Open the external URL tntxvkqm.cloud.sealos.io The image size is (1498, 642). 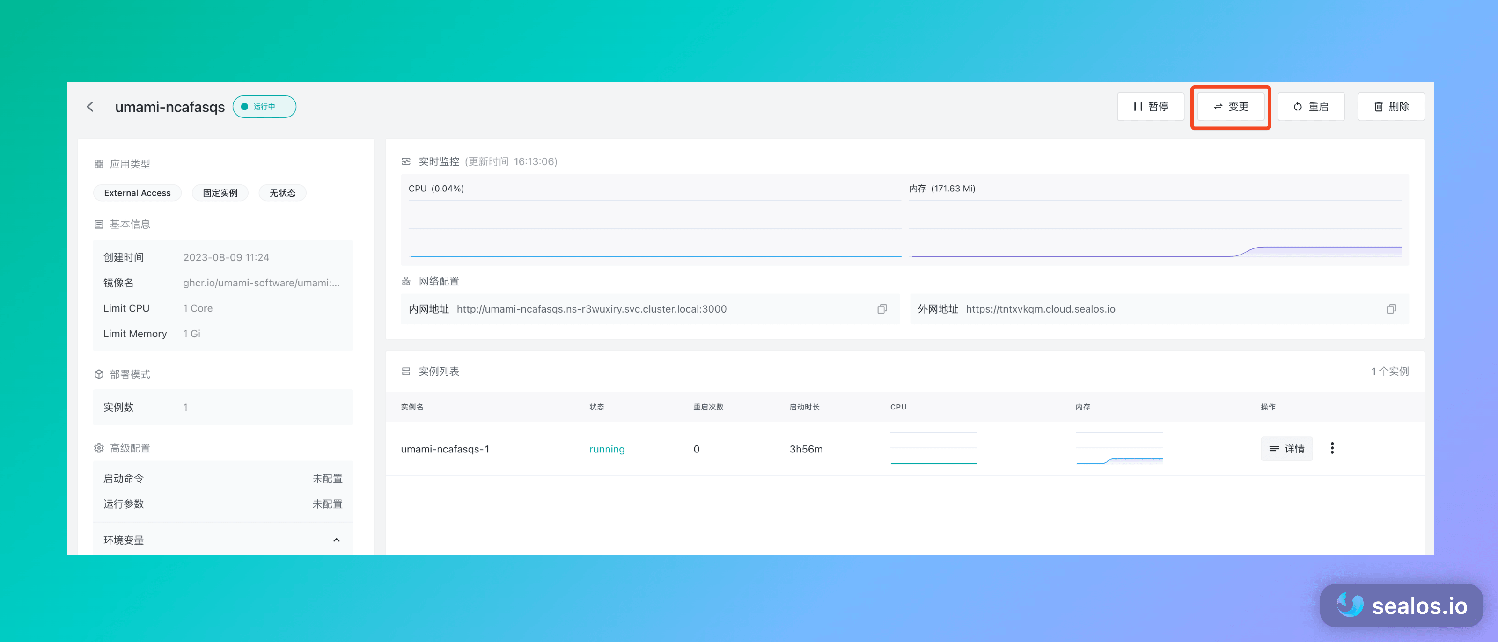tap(1040, 309)
